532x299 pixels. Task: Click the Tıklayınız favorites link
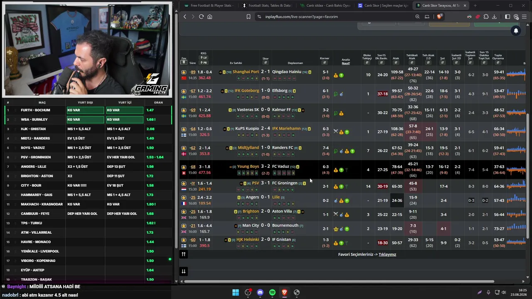click(x=387, y=254)
